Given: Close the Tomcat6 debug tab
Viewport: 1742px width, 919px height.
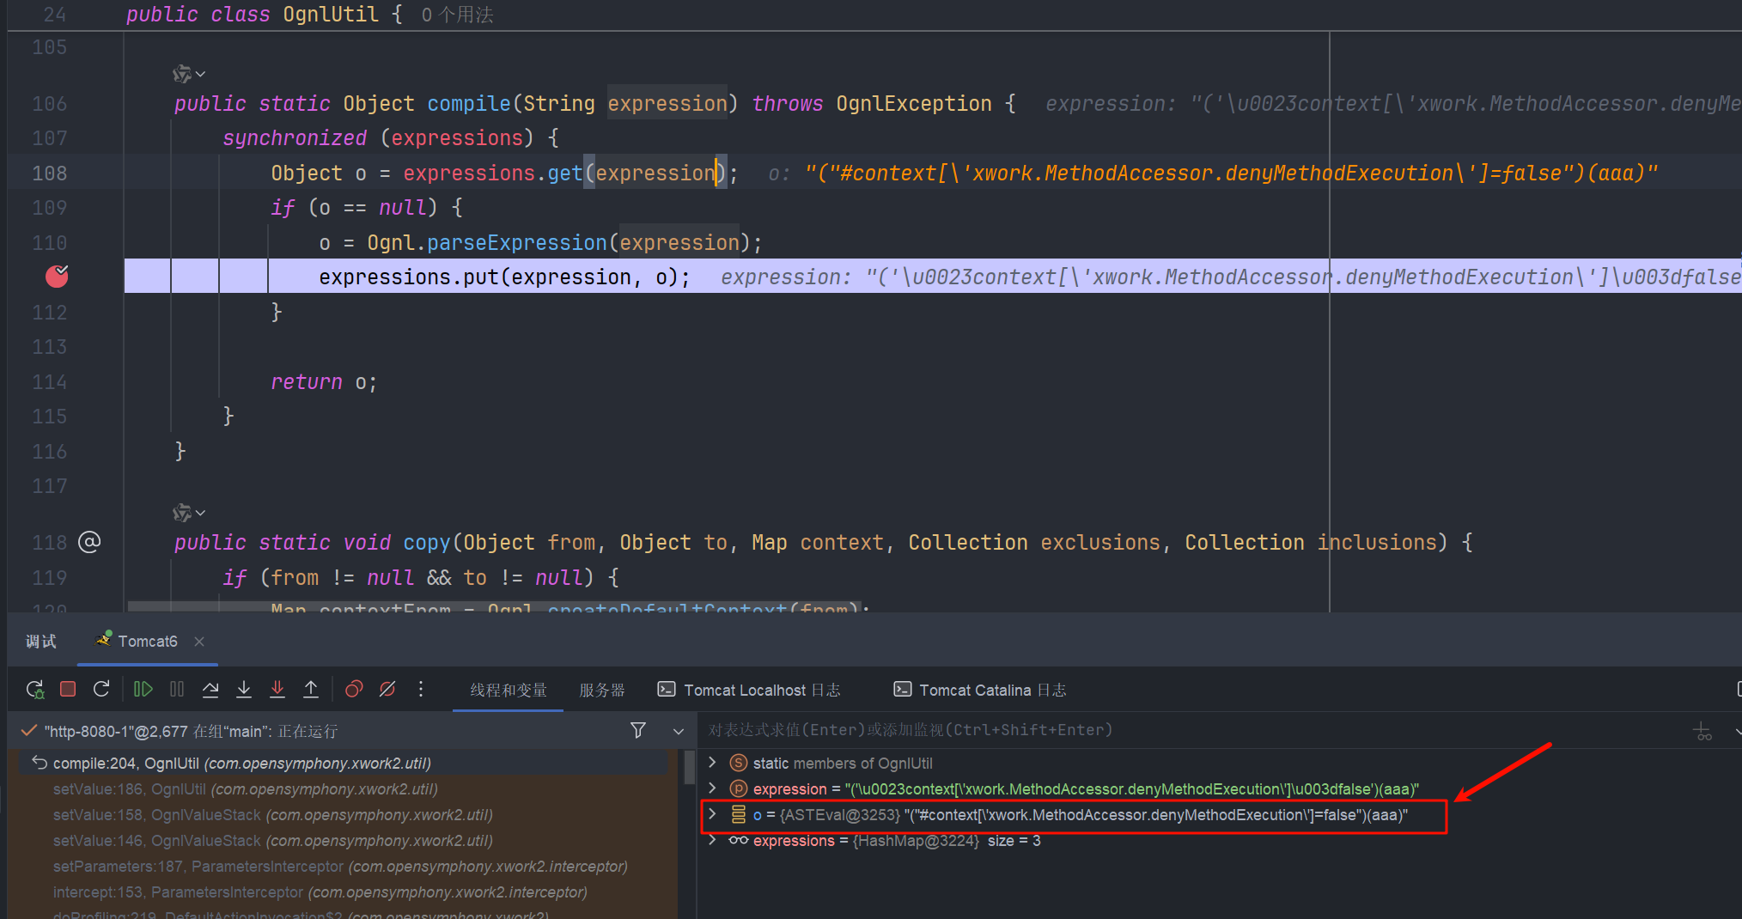Looking at the screenshot, I should pos(199,642).
